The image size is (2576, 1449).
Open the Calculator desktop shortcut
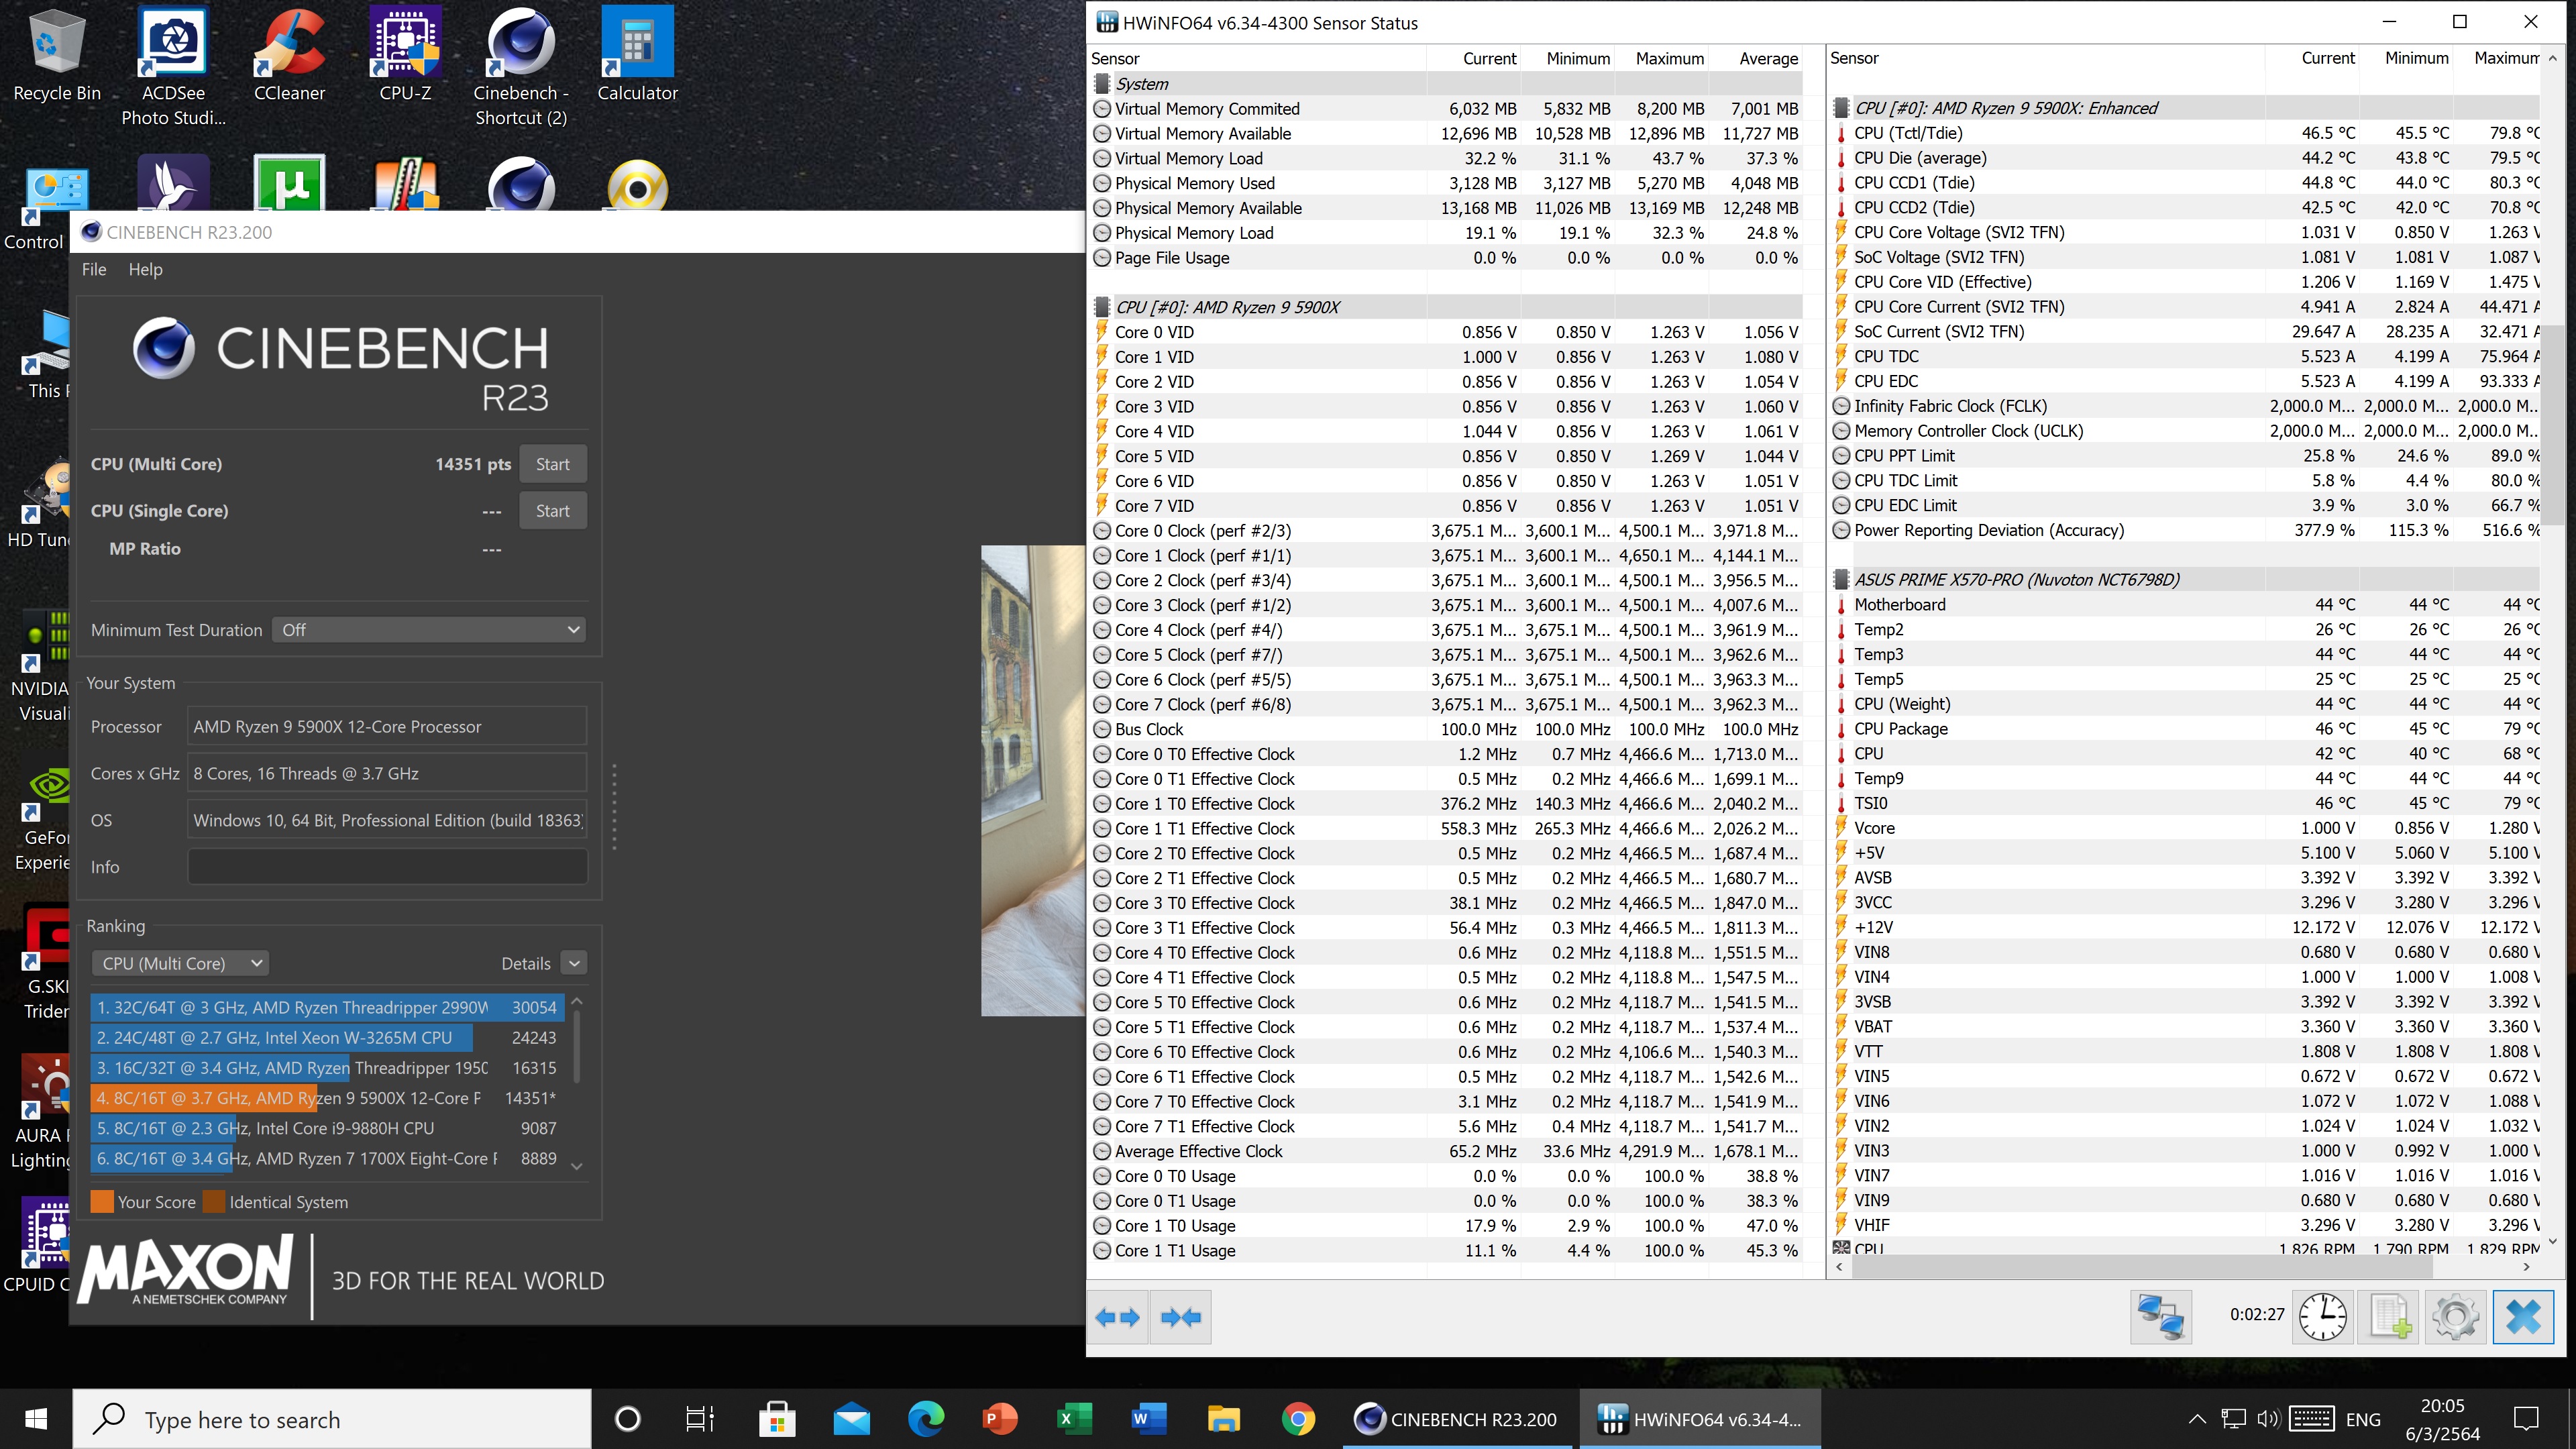[x=637, y=55]
